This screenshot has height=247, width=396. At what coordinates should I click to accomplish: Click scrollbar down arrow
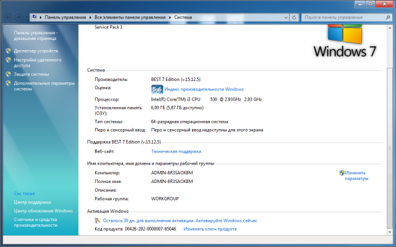(x=390, y=232)
